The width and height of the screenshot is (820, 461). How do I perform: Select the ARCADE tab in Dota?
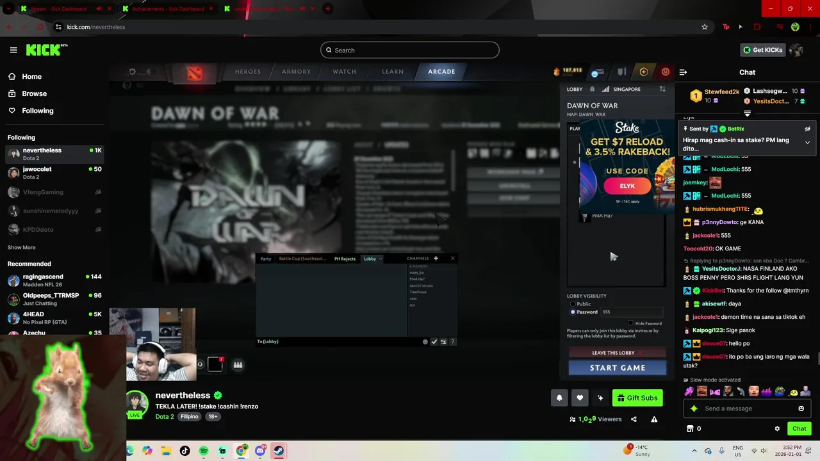point(441,72)
